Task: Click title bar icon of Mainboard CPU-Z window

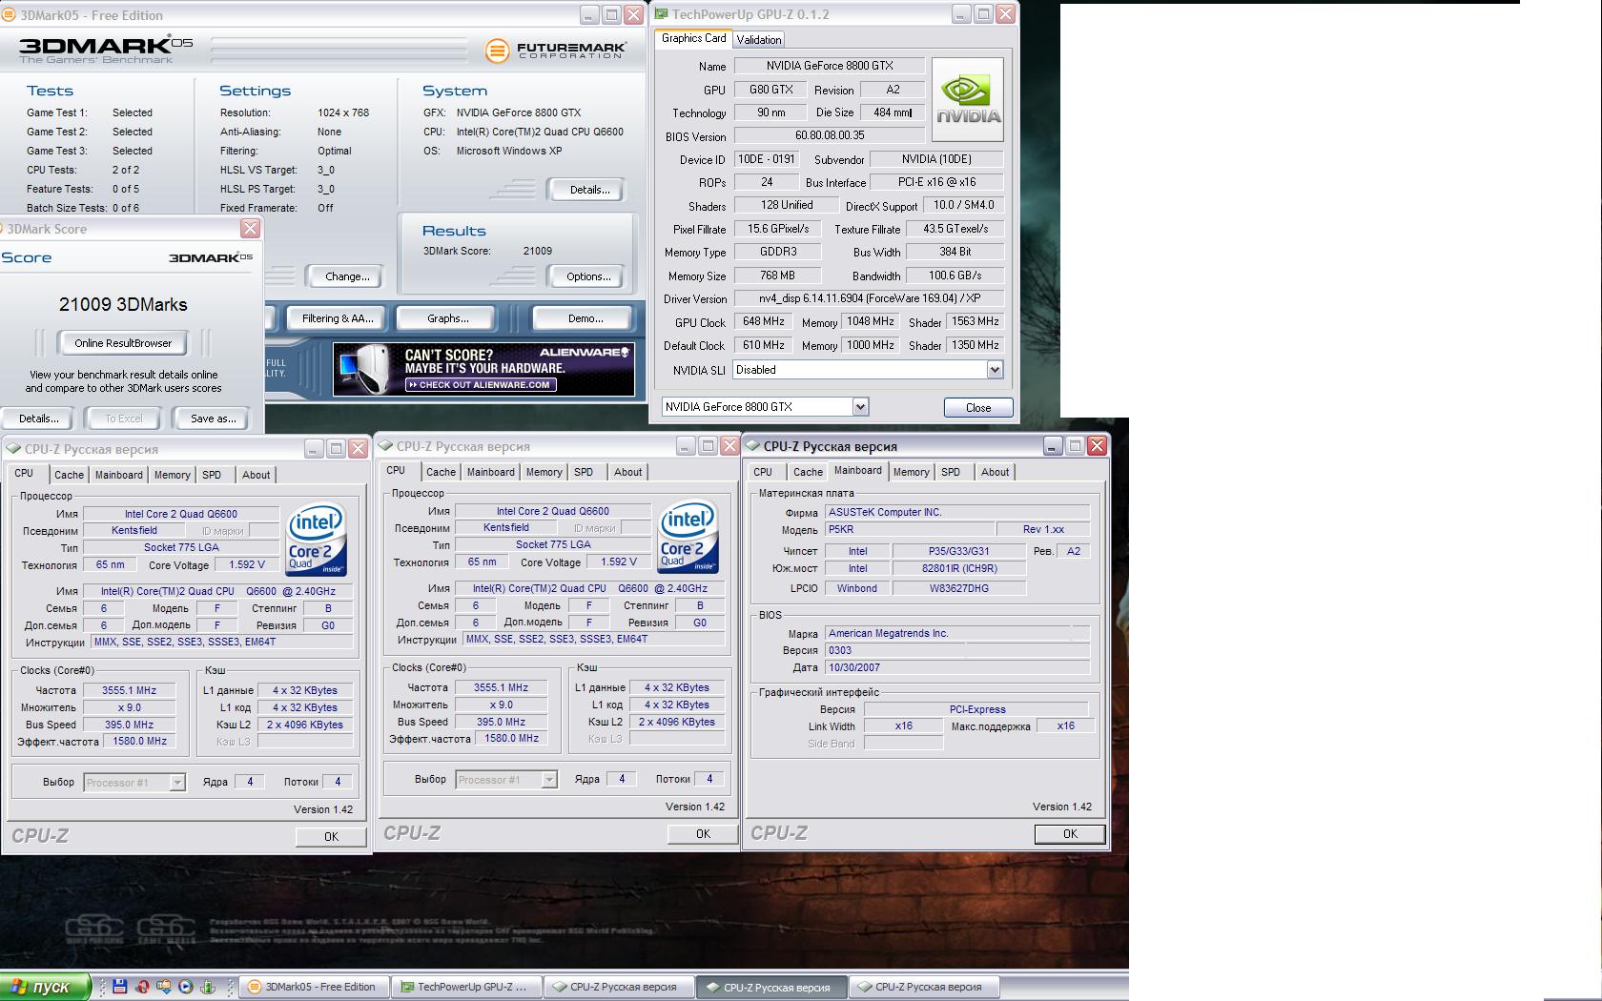Action: 752,446
